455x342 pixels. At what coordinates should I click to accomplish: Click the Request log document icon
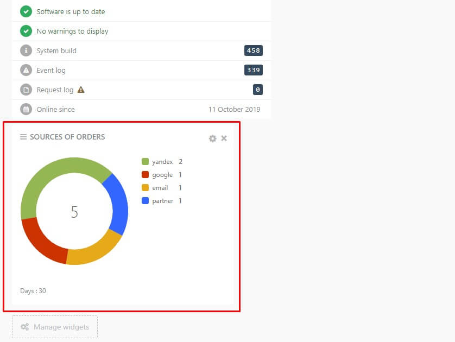tap(26, 90)
